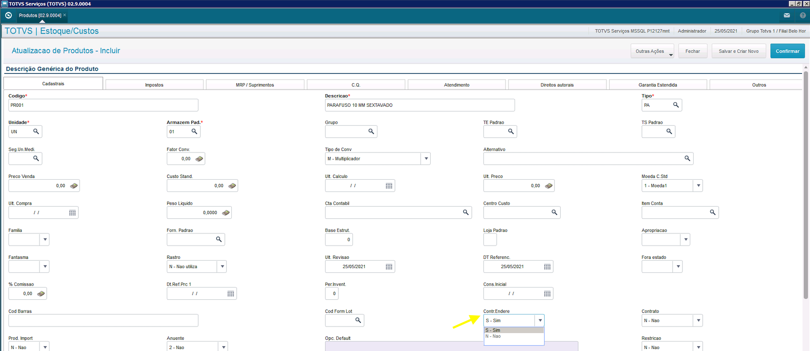Open the TE Padrao lookup magnifier
The width and height of the screenshot is (810, 351).
[x=511, y=132]
